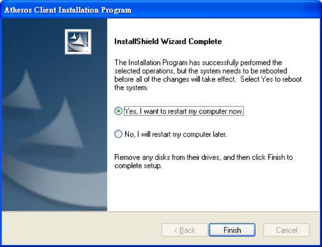Click the InstallShield Wizard Complete heading
Image resolution: width=322 pixels, height=247 pixels.
(x=168, y=42)
